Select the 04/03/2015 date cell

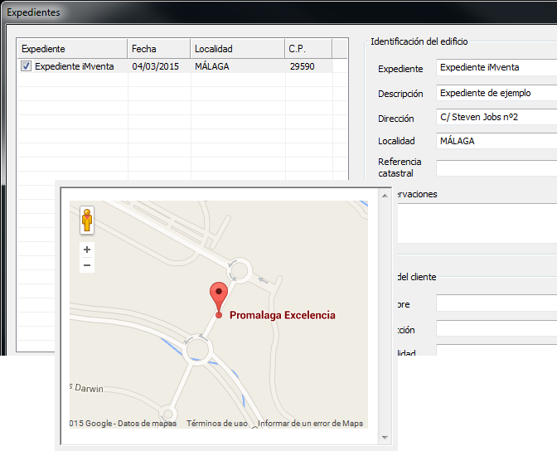[x=156, y=66]
